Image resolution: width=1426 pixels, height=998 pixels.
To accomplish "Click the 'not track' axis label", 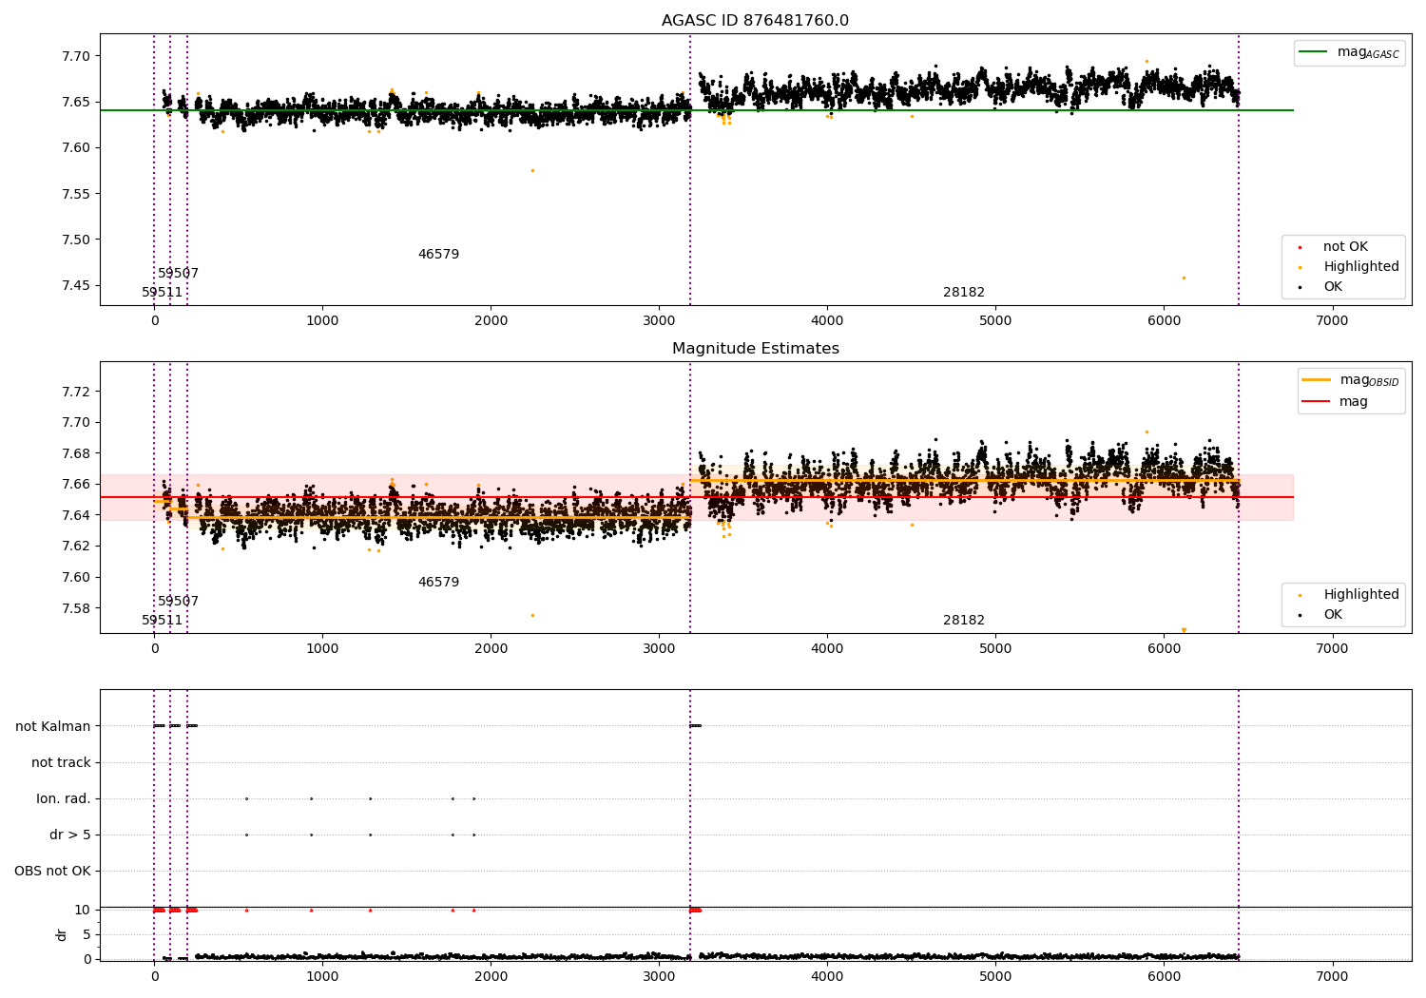I will point(61,763).
